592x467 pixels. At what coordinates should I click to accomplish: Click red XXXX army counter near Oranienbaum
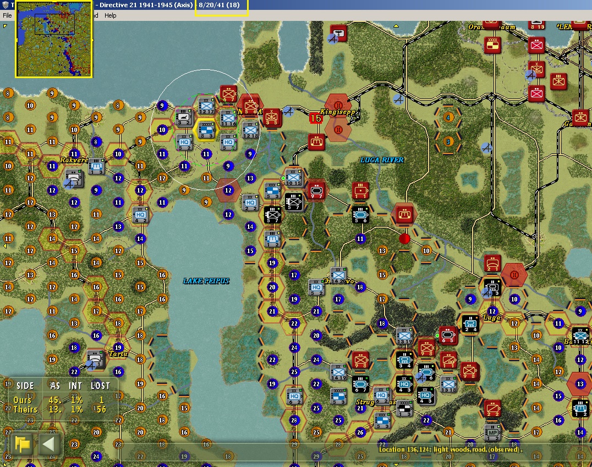492,45
